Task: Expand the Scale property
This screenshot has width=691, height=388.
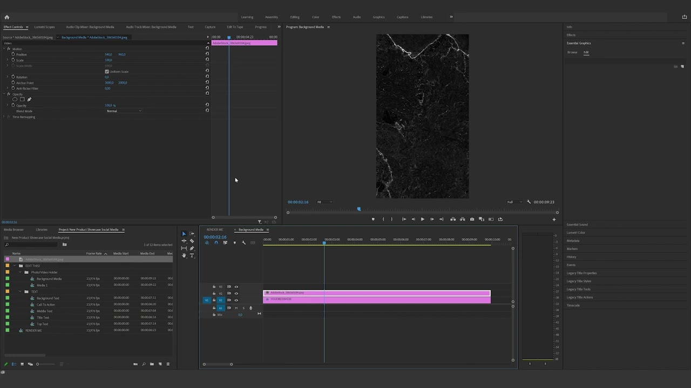Action: [8, 60]
